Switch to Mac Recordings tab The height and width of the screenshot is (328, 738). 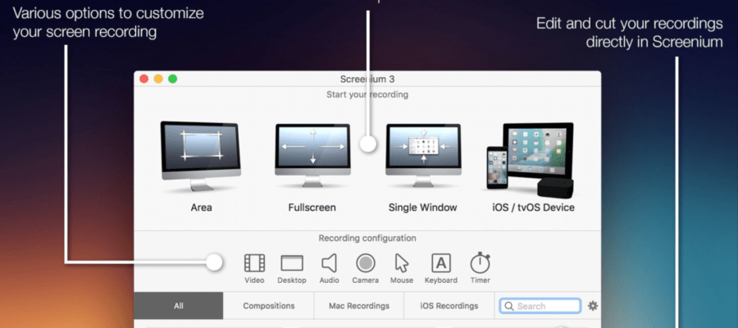tap(359, 306)
